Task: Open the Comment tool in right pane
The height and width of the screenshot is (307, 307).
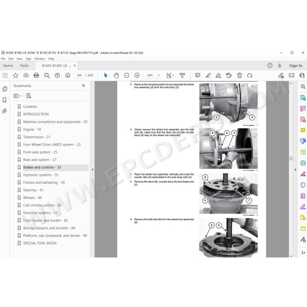Action: (x=303, y=130)
